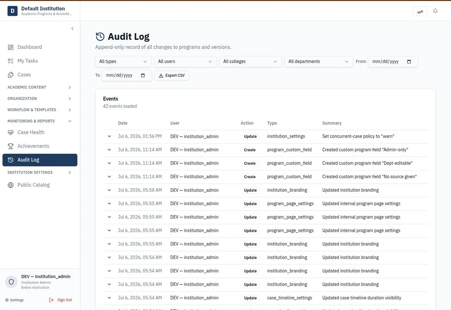Expand the Workflow & Templates section

coord(40,110)
